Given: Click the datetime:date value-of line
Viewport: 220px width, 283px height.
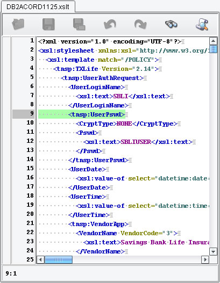Looking at the screenshot, I should 143,179.
